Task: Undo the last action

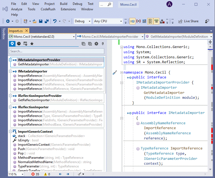Action: coord(55,21)
